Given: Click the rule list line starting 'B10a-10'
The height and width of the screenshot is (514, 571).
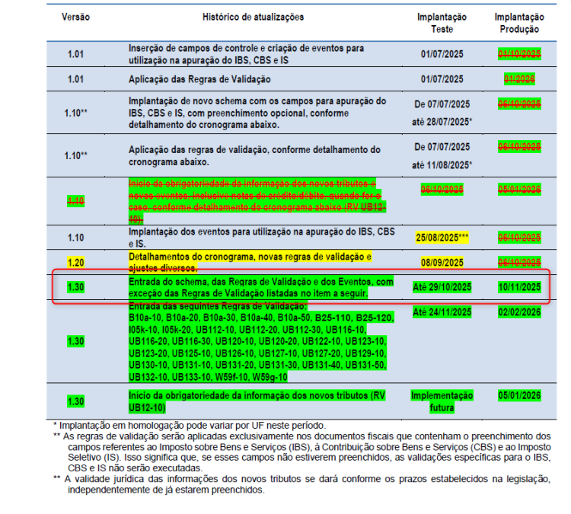Looking at the screenshot, I should [261, 318].
